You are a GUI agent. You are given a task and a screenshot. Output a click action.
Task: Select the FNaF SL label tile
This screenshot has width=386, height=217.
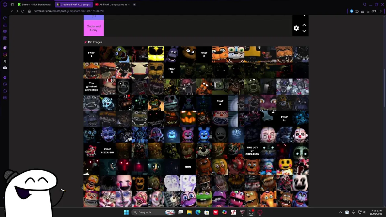click(284, 118)
